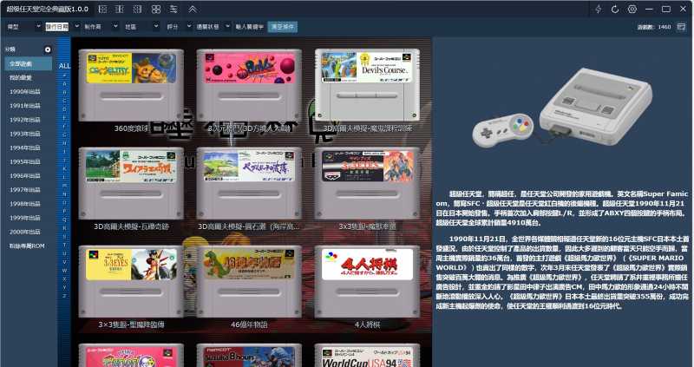
Task: Jump to letter W in alphabet index
Action: [64, 271]
